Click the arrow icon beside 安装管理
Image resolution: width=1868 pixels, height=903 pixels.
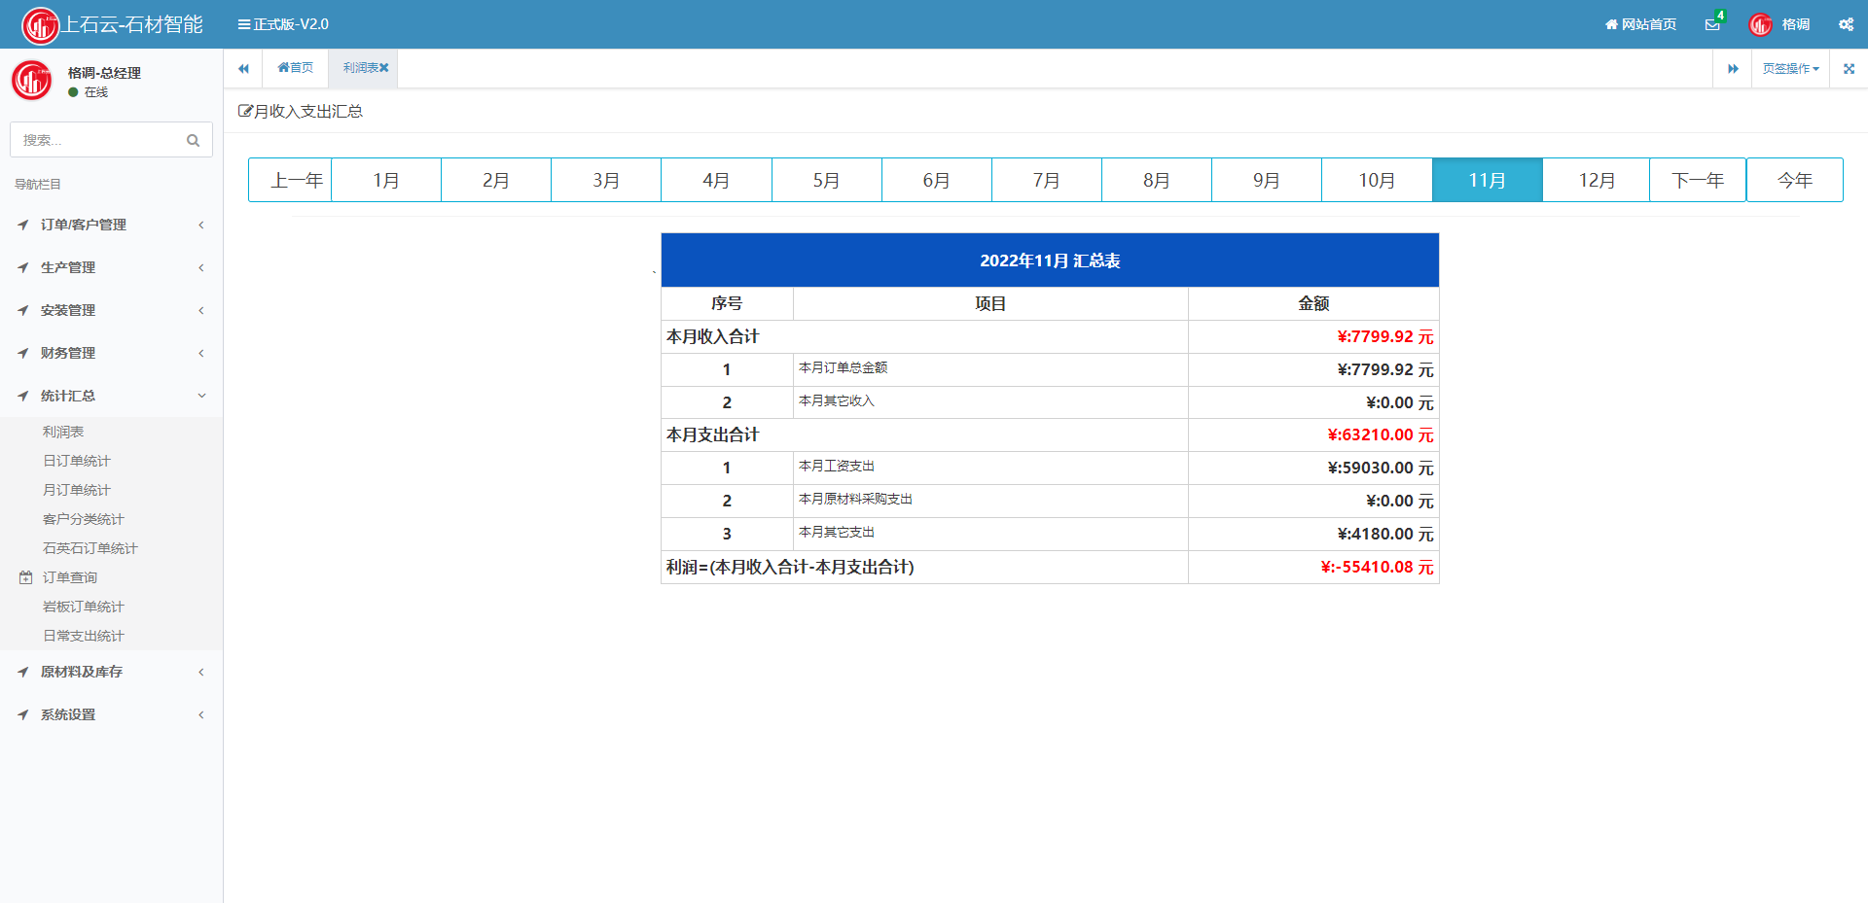(23, 310)
